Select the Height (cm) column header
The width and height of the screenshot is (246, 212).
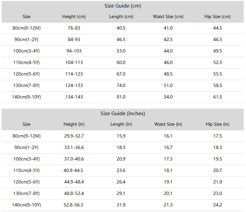[74, 16]
